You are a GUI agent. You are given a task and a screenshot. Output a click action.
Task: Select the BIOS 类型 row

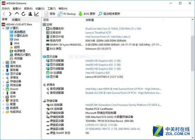[102, 49]
